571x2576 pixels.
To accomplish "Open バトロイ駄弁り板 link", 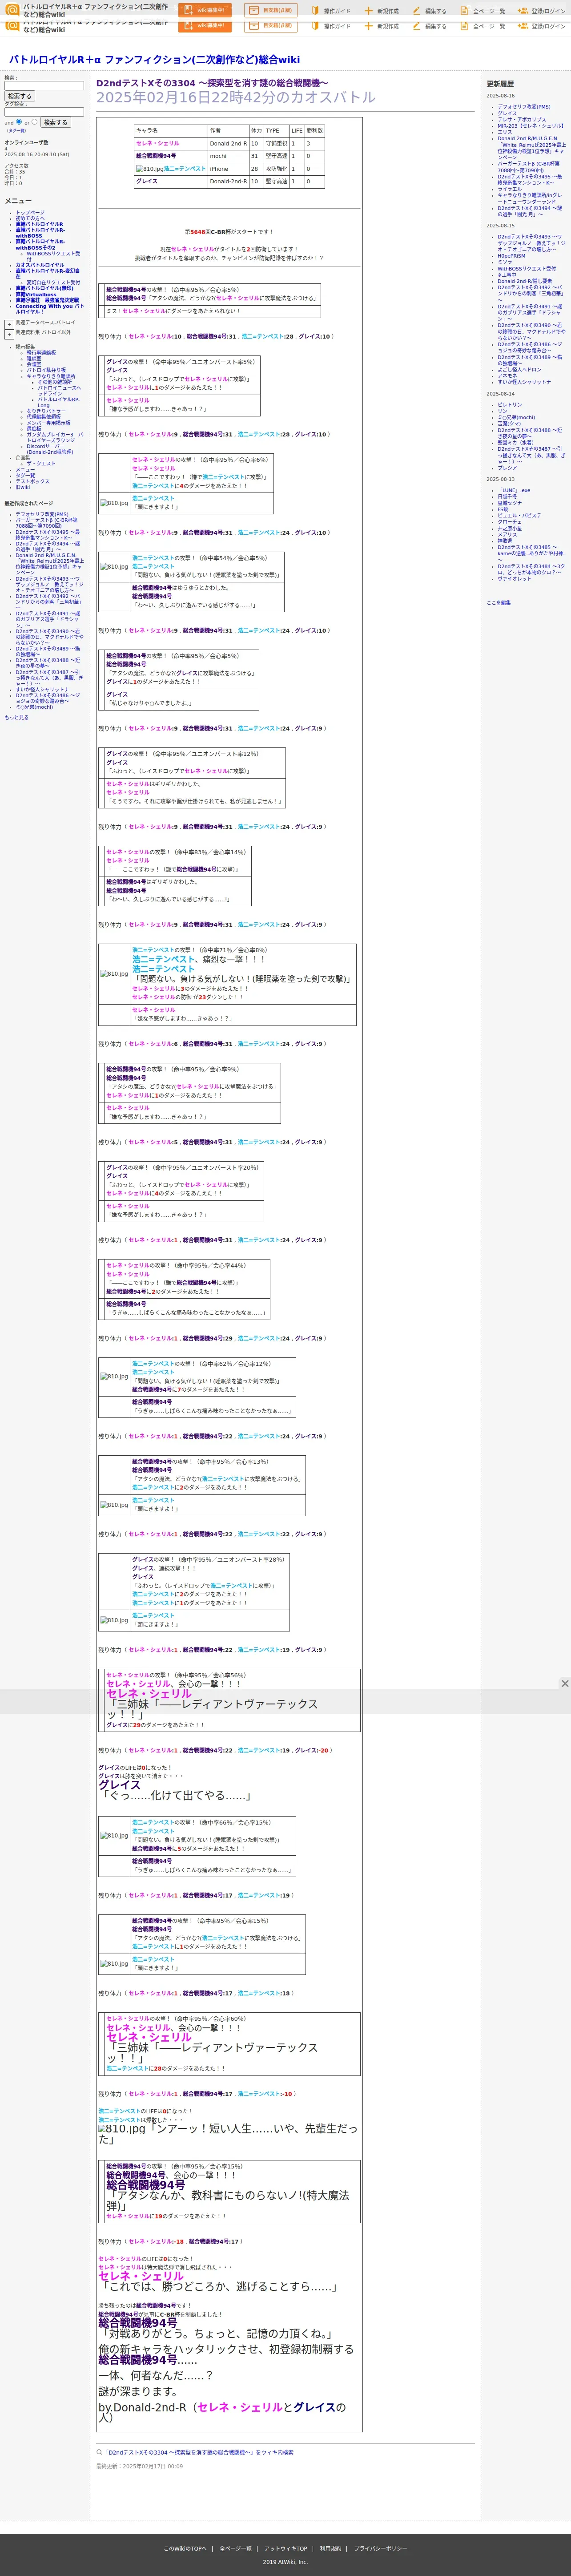I will pos(46,370).
